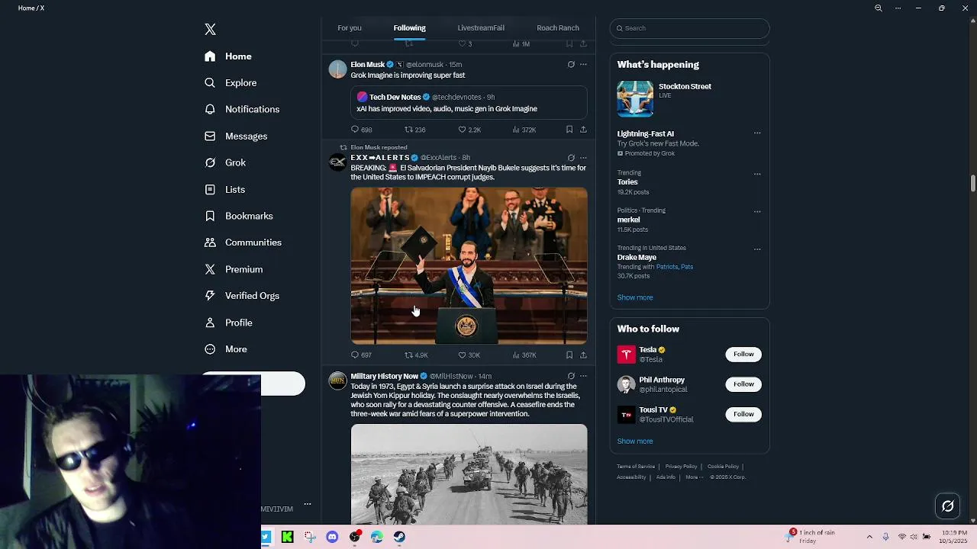Open more options on Military History Now post
Image resolution: width=977 pixels, height=549 pixels.
click(x=583, y=376)
